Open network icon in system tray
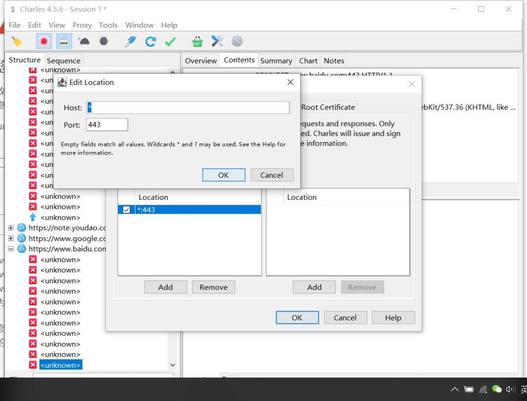 (x=483, y=390)
